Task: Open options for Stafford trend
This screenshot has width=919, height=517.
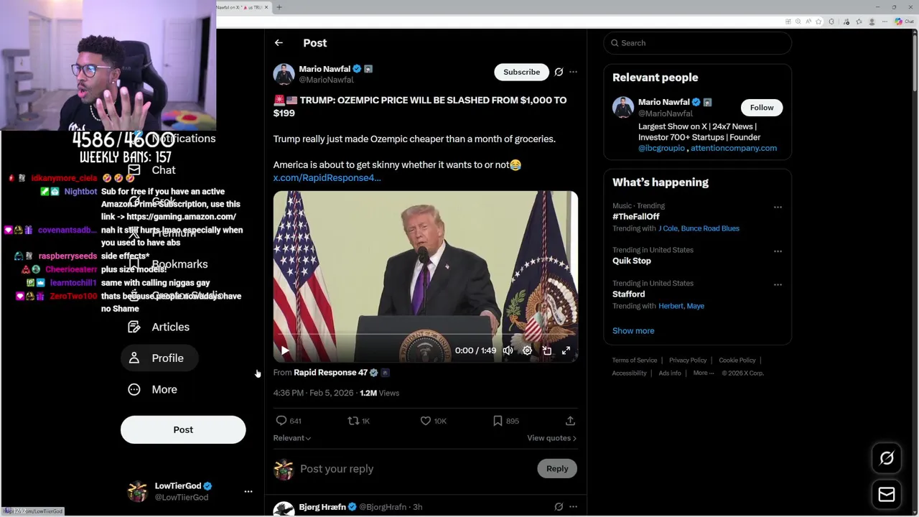Action: [x=778, y=284]
